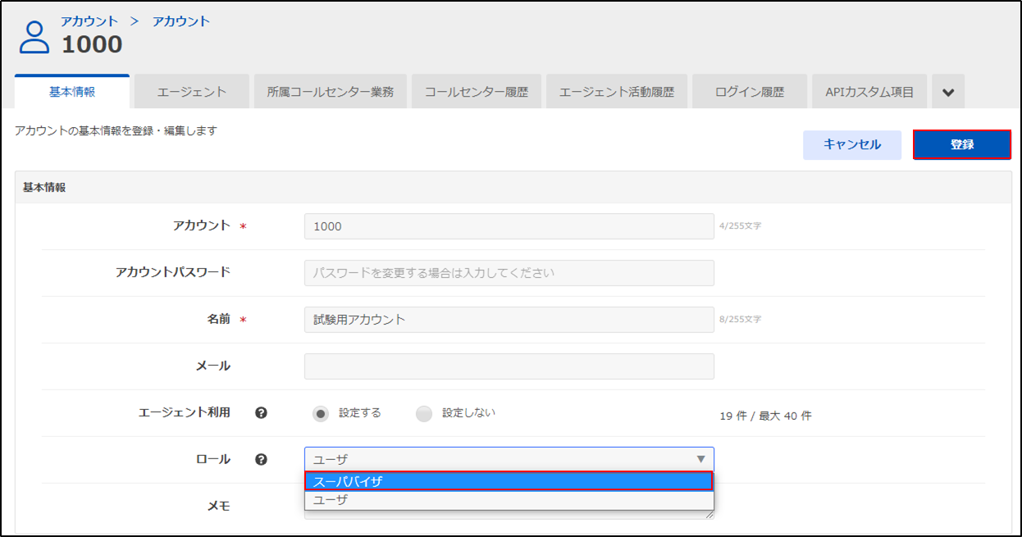This screenshot has height=537, width=1022.
Task: Switch to the 基本情報 tab
Action: point(72,92)
